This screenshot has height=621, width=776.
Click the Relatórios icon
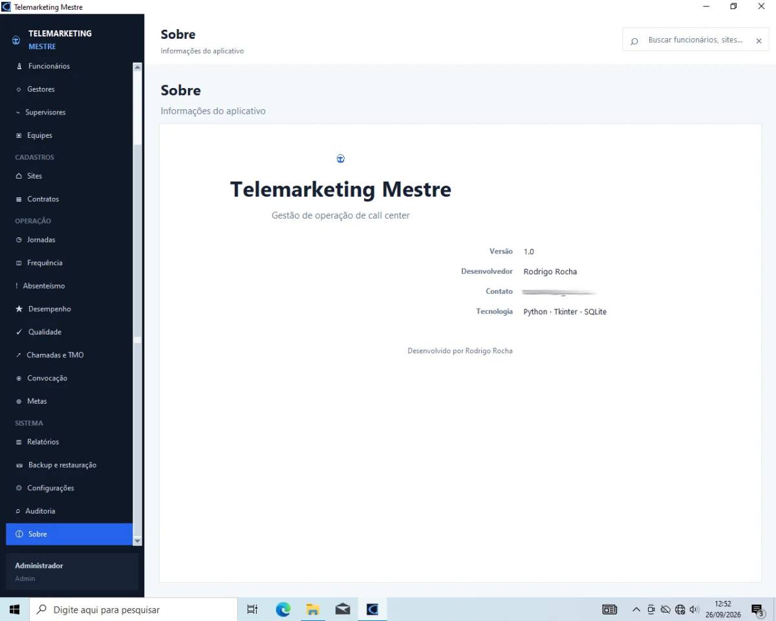click(19, 442)
